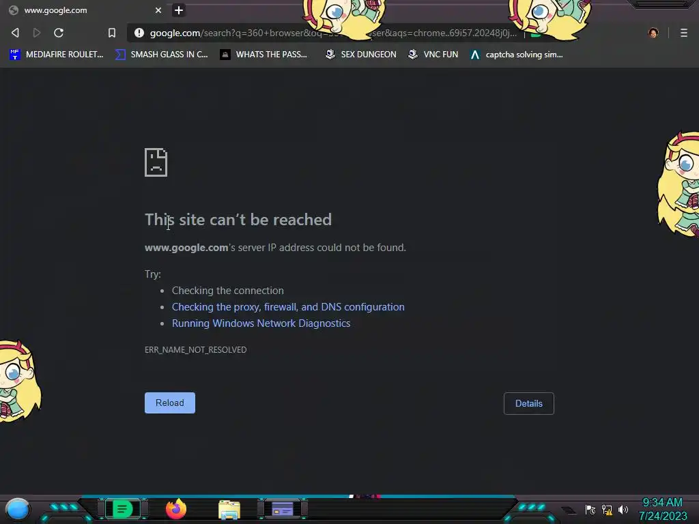Image resolution: width=699 pixels, height=524 pixels.
Task: Click the forward navigation arrow
Action: (37, 33)
